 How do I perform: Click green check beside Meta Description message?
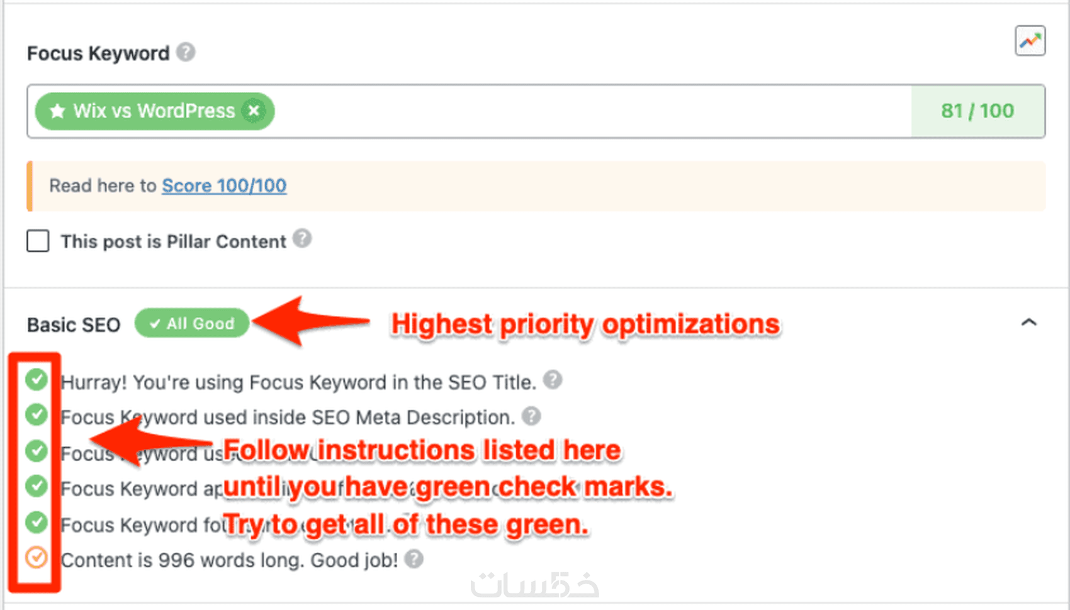[x=37, y=414]
